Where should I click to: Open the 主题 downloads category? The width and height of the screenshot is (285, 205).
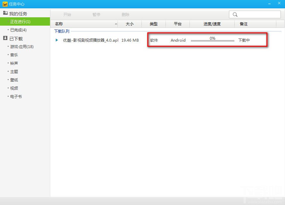point(14,72)
